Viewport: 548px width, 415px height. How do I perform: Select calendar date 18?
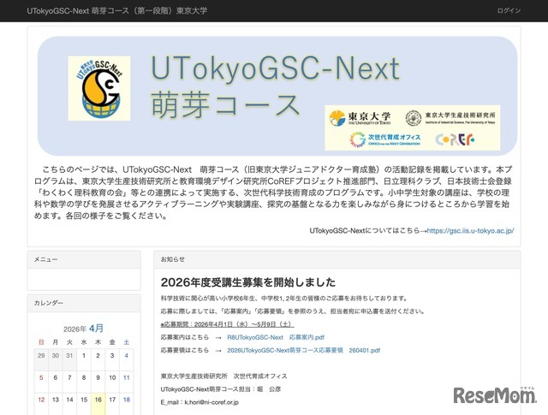(x=127, y=400)
